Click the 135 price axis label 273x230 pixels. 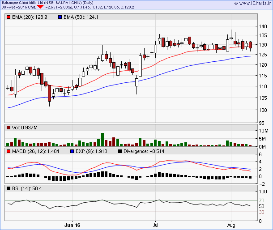[x=263, y=35]
